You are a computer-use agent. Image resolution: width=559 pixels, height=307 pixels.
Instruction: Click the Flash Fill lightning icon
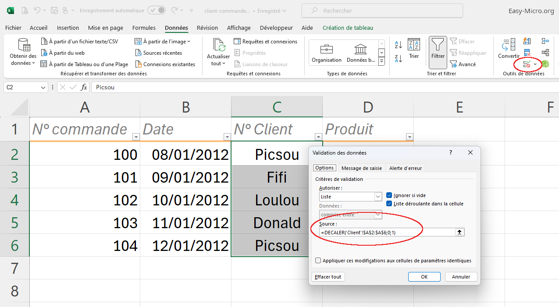tap(527, 42)
